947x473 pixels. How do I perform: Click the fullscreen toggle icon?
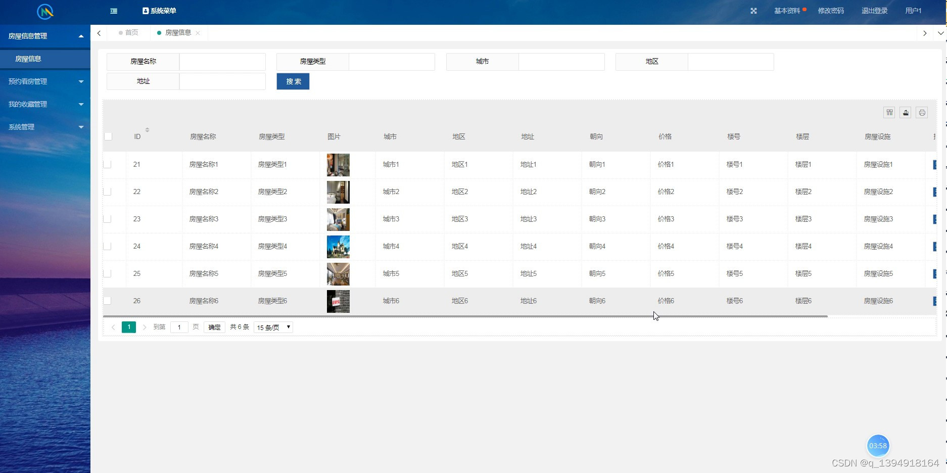(753, 11)
